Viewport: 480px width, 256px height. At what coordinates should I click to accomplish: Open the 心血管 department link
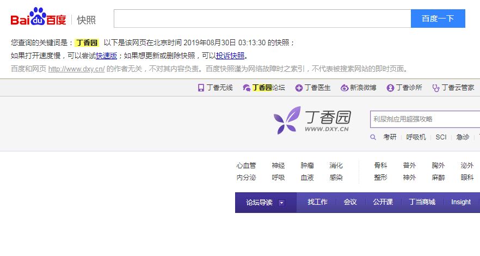click(x=246, y=166)
